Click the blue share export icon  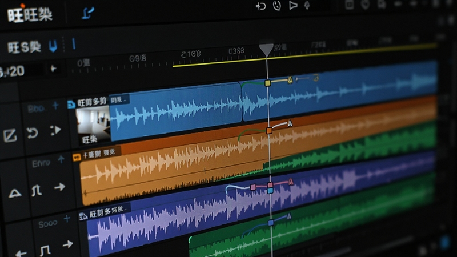coord(88,13)
